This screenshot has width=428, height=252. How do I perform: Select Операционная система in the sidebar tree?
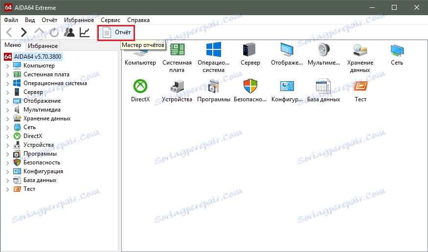pyautogui.click(x=55, y=83)
